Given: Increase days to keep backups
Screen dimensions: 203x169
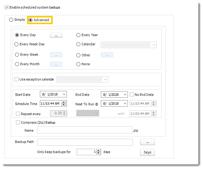Looking at the screenshot, I should 98,151.
